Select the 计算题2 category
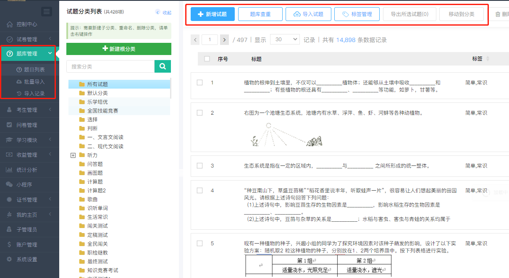Viewport: 509px width, 278px height. (96, 190)
